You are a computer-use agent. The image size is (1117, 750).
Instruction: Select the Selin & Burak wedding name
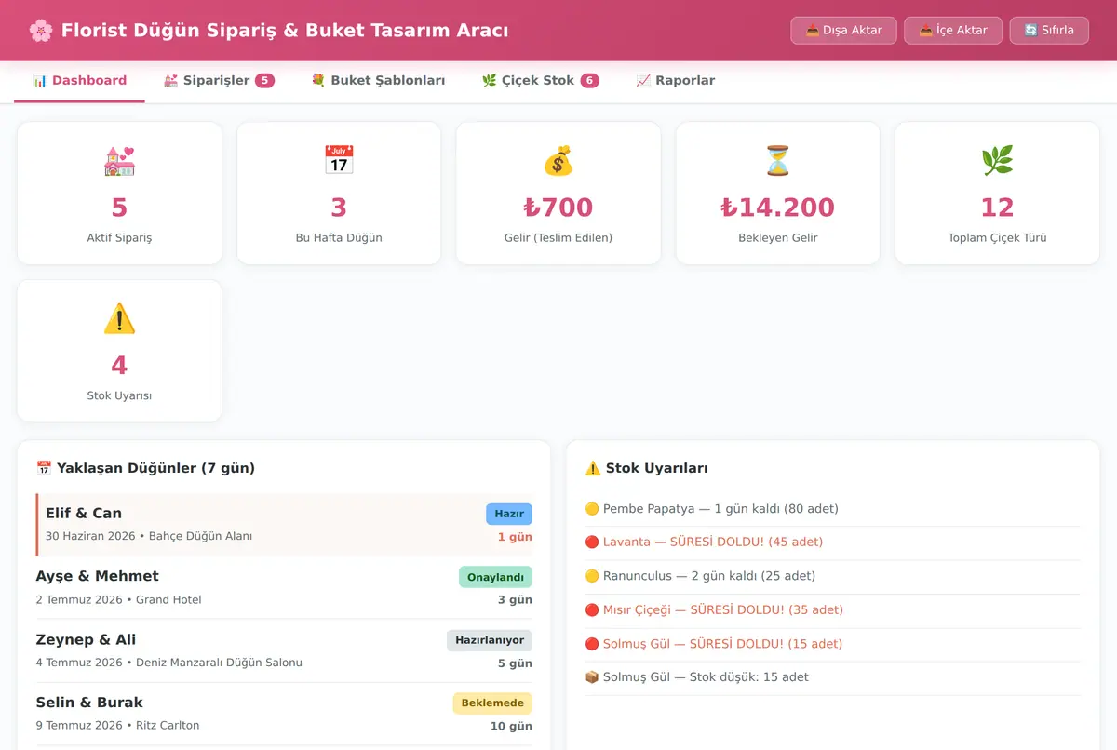[x=89, y=703]
